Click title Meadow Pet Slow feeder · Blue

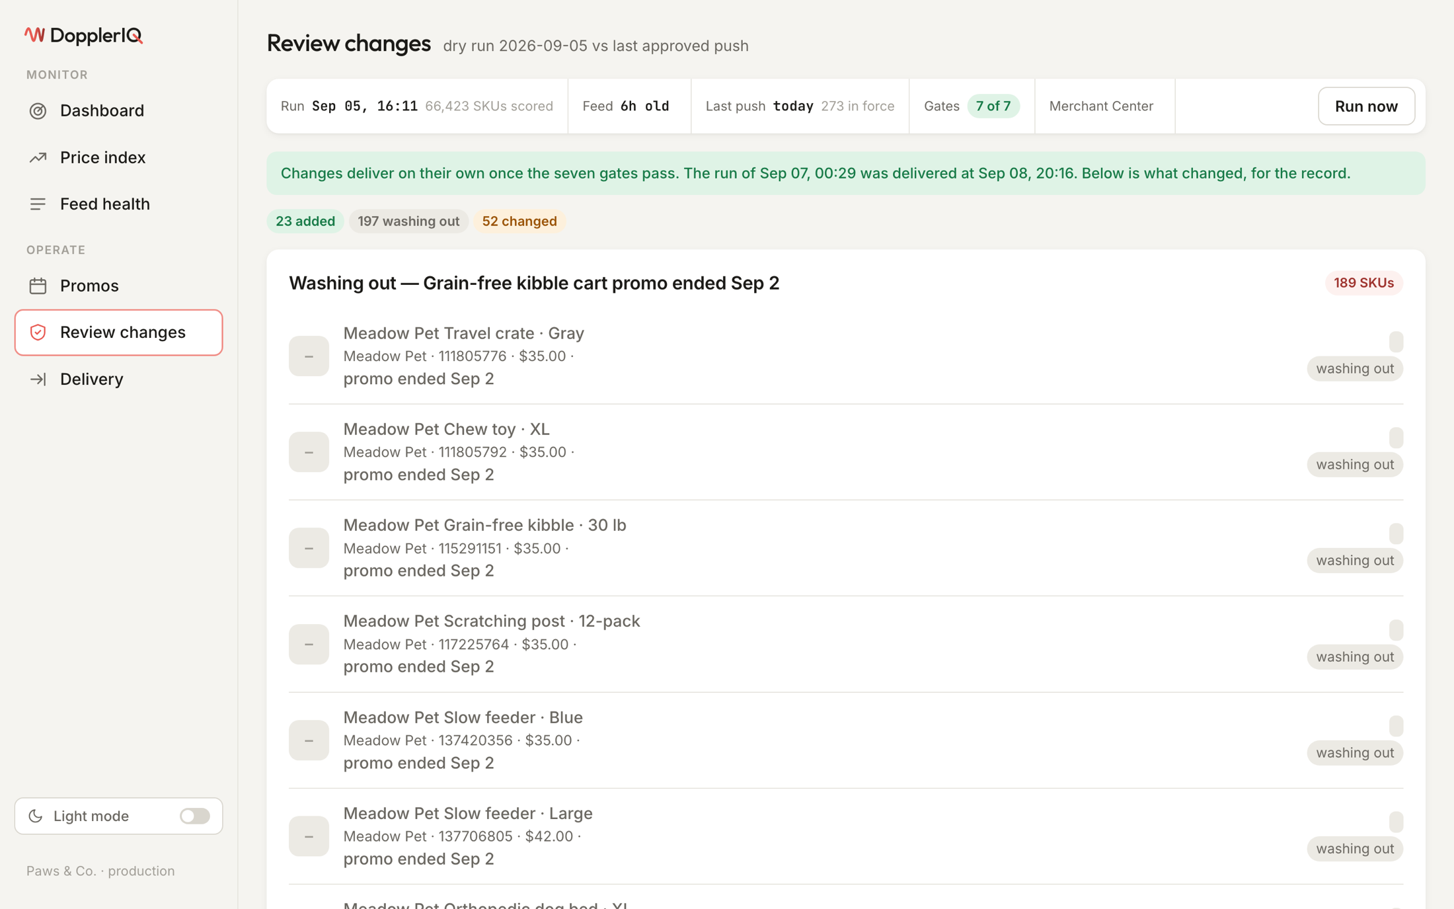463,717
